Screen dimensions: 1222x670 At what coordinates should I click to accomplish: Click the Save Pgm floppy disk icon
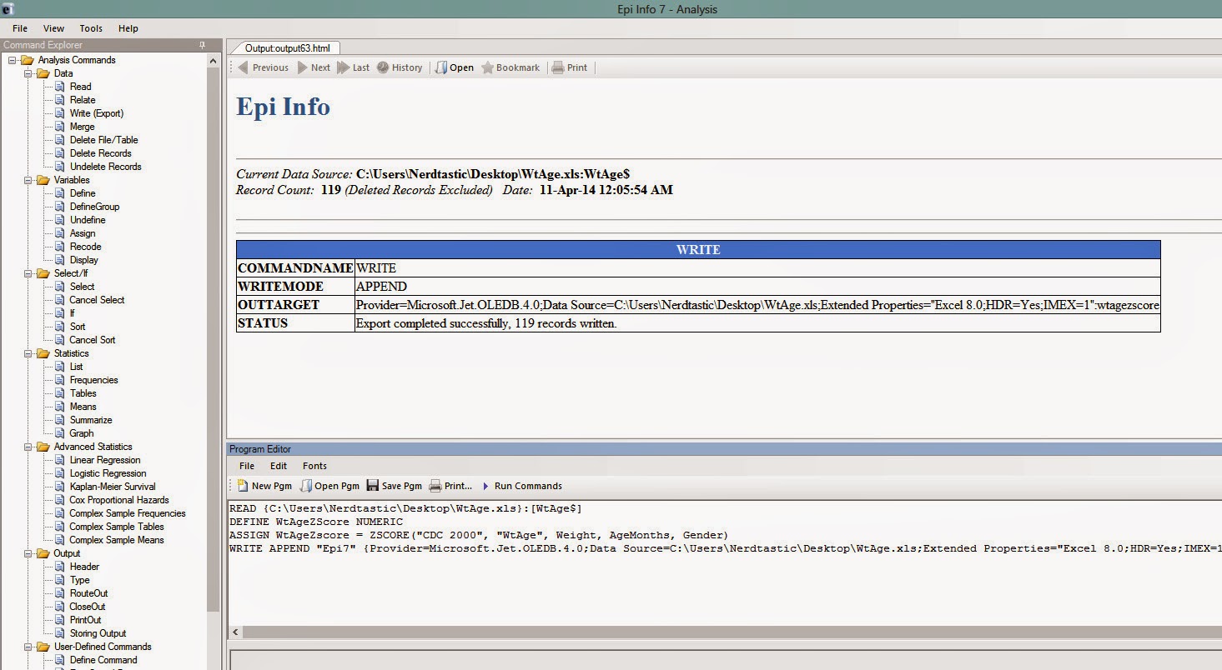[x=372, y=486]
